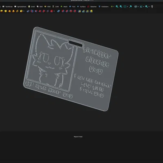Click the blue Boolean operation icon
Viewport: 163px width, 163px height.
point(58,11)
